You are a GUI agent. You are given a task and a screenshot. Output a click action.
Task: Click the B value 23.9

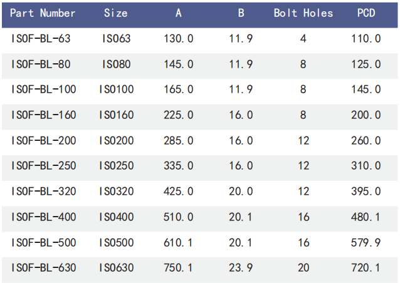pos(241,268)
